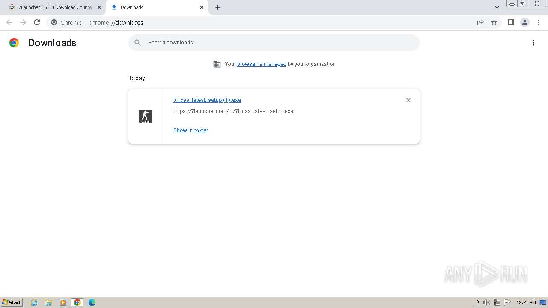Focus the Search downloads field

pos(274,43)
